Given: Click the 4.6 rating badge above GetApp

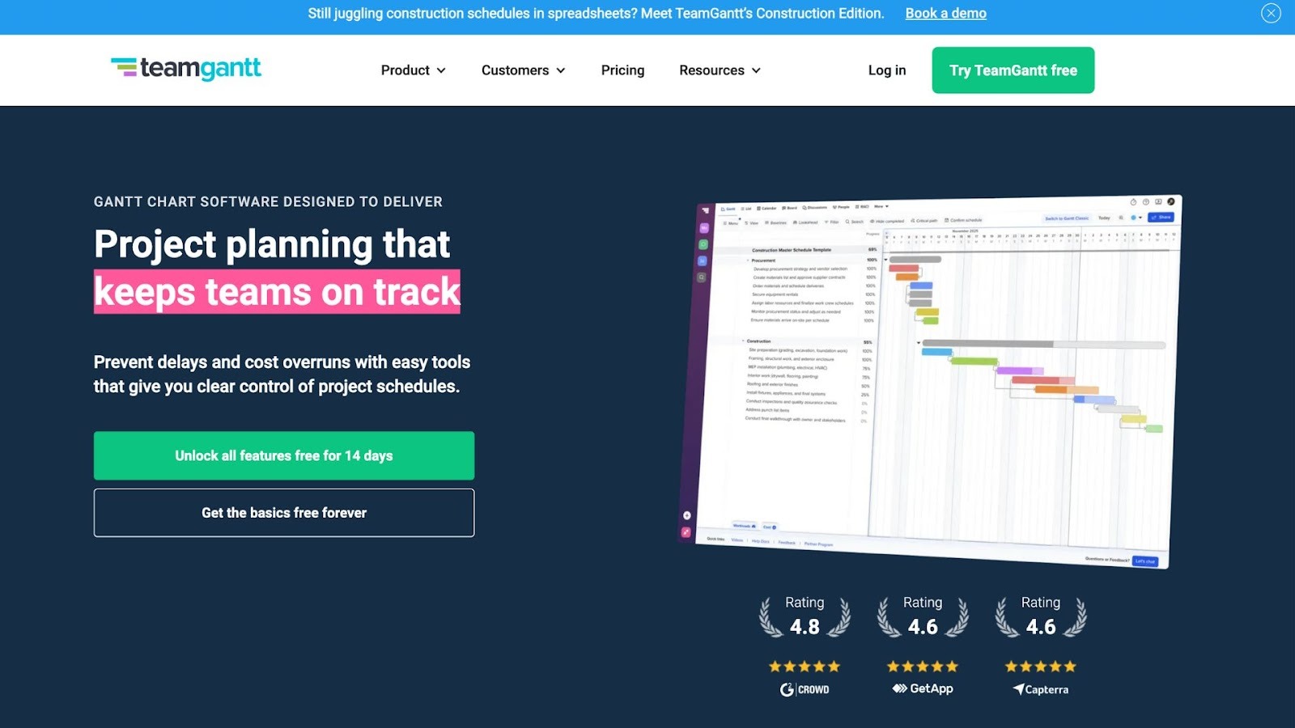Looking at the screenshot, I should tap(923, 617).
